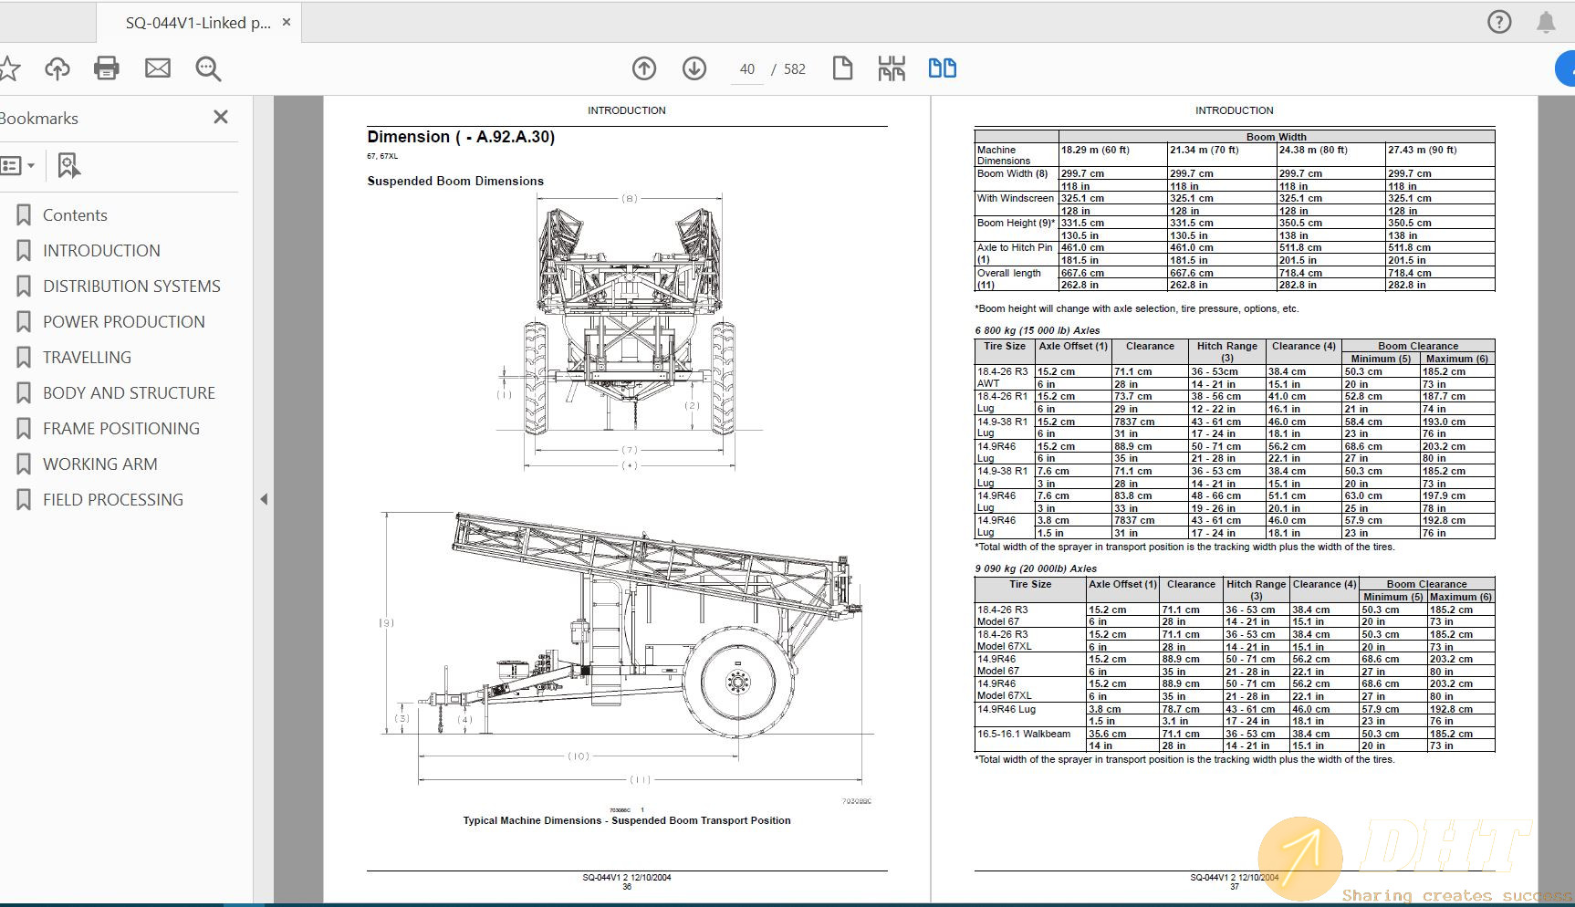
Task: Switch to two-page view mode
Action: coord(942,68)
